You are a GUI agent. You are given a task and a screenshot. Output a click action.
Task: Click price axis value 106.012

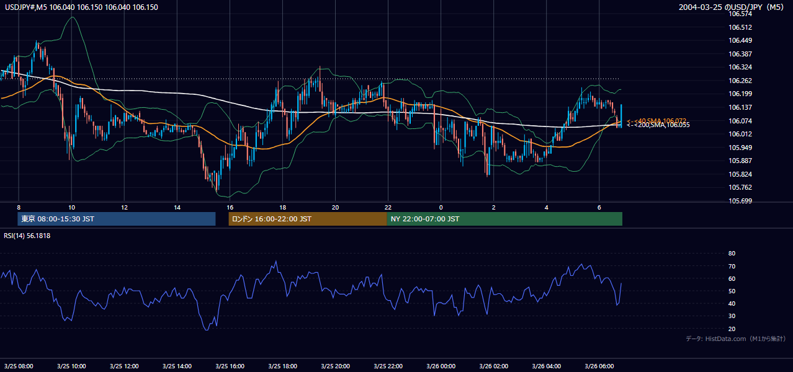(x=741, y=134)
